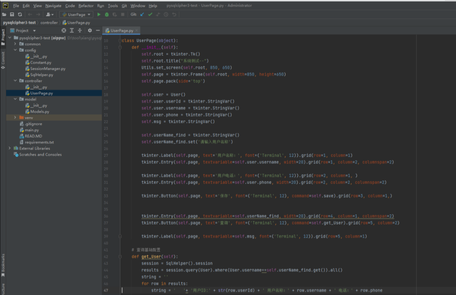Click controller in the breadcrumb
The width and height of the screenshot is (456, 295).
(49, 23)
